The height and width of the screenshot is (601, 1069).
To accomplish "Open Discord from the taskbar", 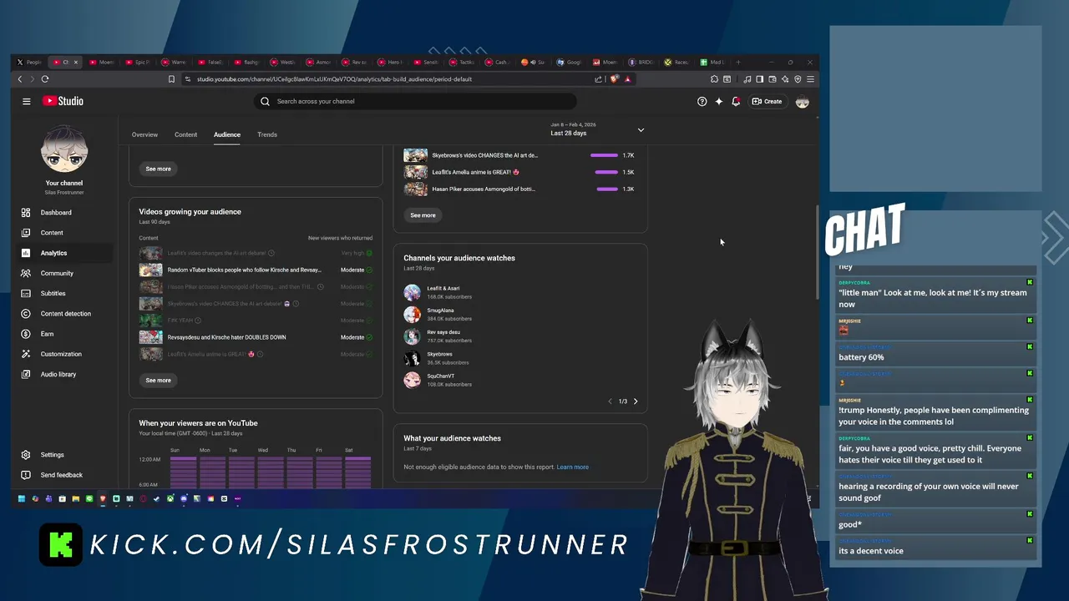I will pyautogui.click(x=184, y=499).
